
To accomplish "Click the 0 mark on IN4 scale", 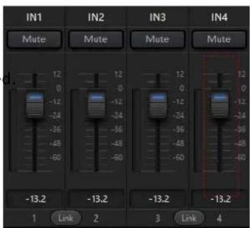I will [244, 88].
